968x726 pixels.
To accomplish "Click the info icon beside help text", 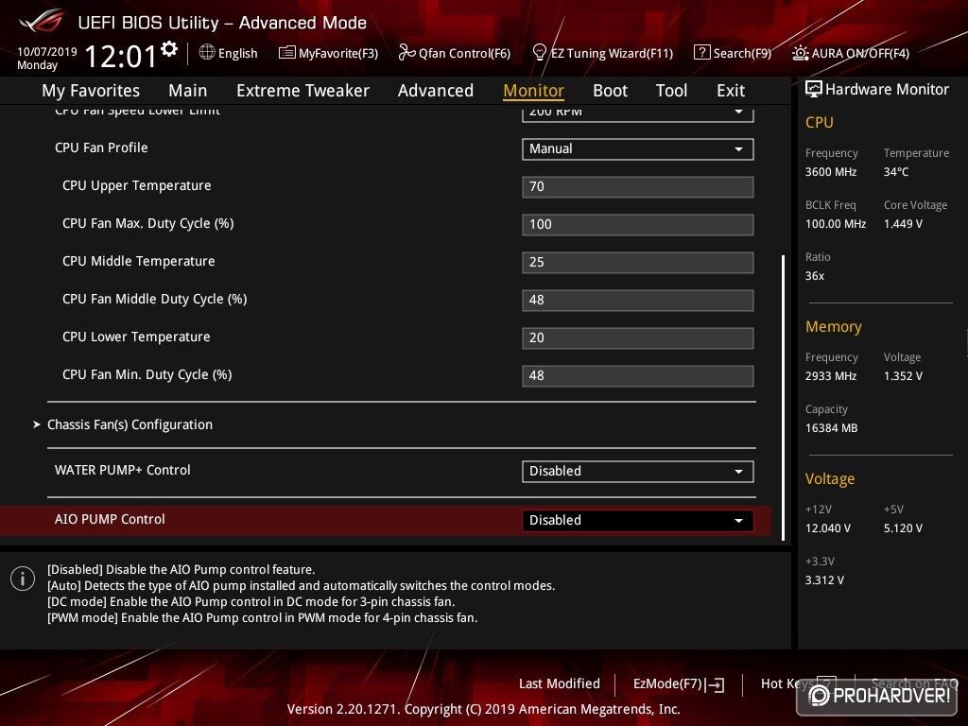I will click(23, 579).
